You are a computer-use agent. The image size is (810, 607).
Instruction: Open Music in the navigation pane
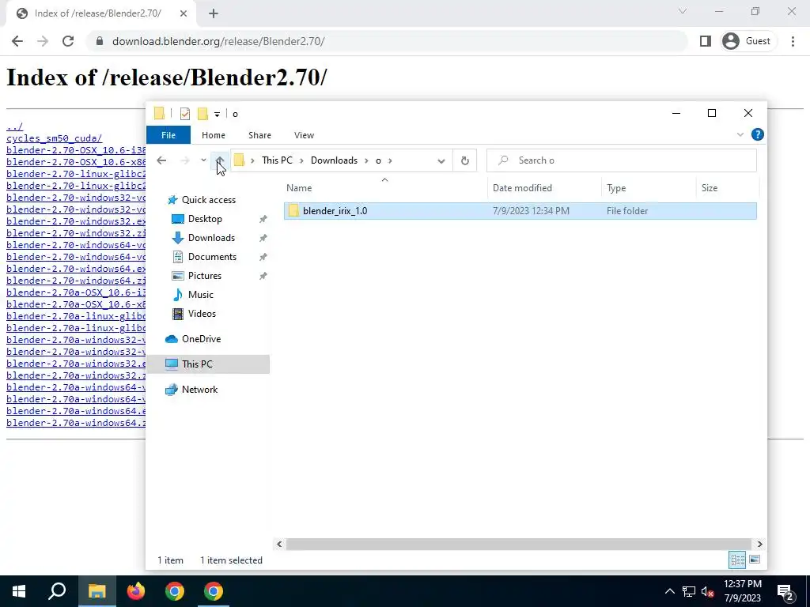coord(200,295)
